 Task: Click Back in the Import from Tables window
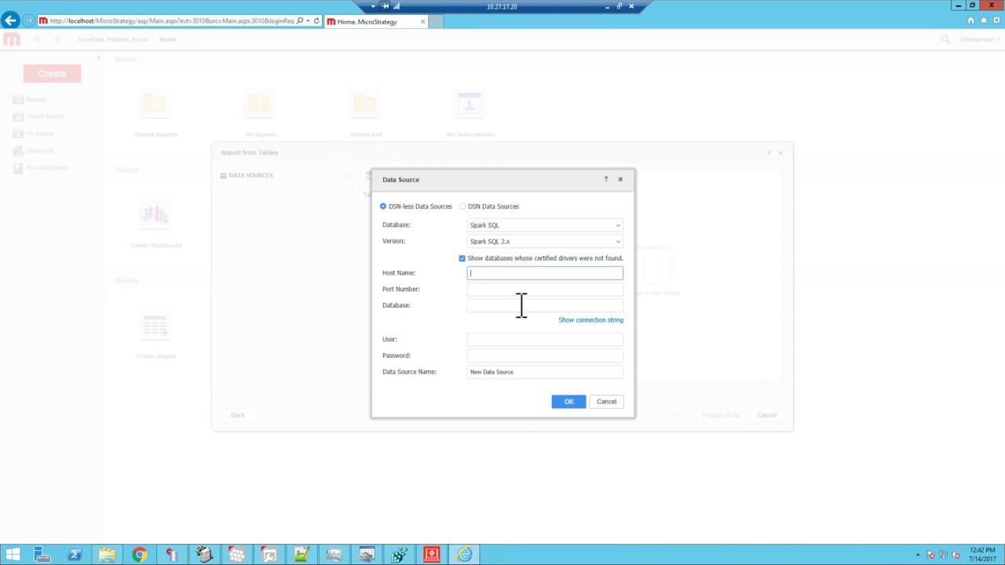(x=238, y=415)
